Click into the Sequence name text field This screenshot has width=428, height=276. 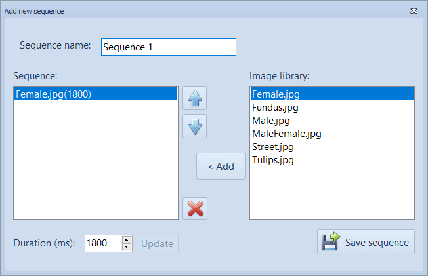168,47
